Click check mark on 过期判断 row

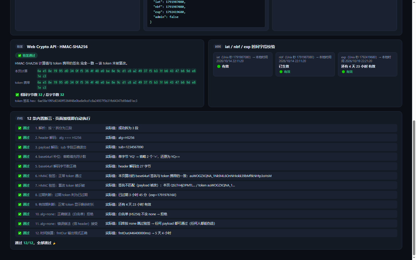[20, 195]
